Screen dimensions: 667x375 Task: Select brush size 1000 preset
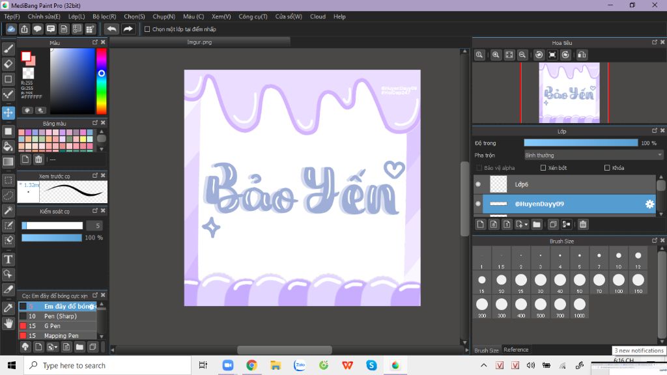579,308
